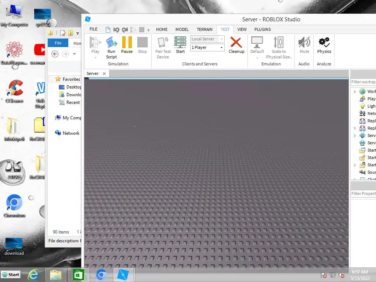Pause the running simulation
Screen dimensions: 376x282
click(x=127, y=45)
